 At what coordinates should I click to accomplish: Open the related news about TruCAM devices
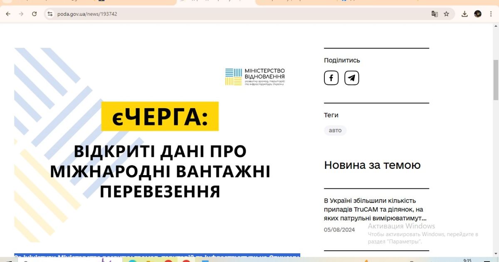tap(375, 209)
